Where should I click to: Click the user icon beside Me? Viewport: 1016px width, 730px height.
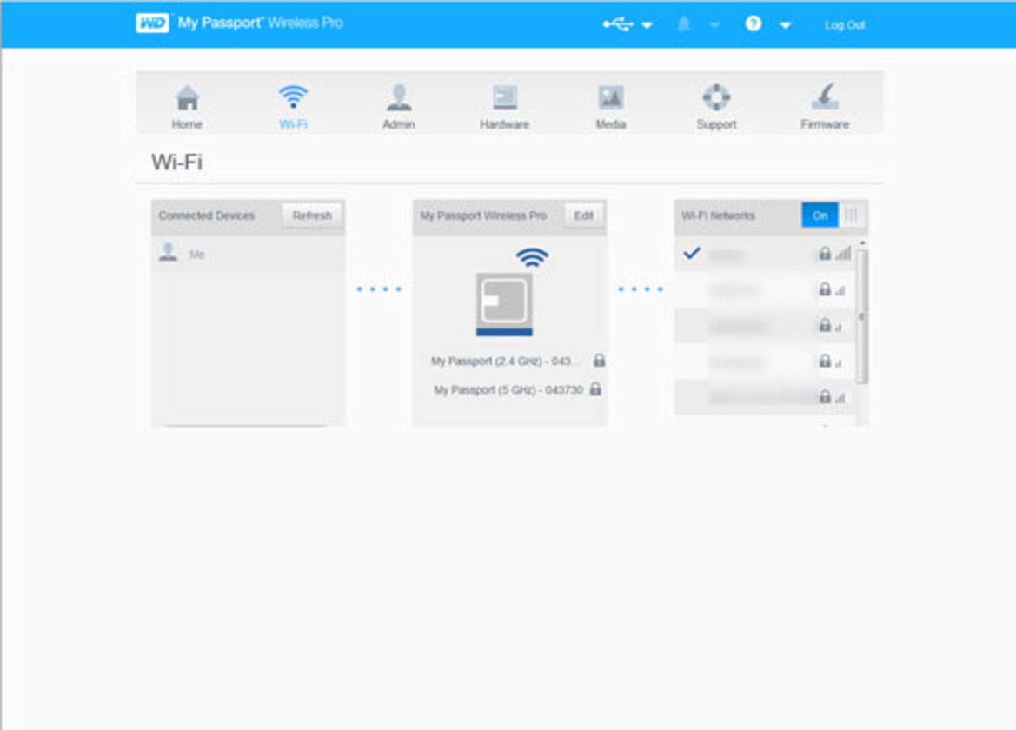[x=169, y=252]
